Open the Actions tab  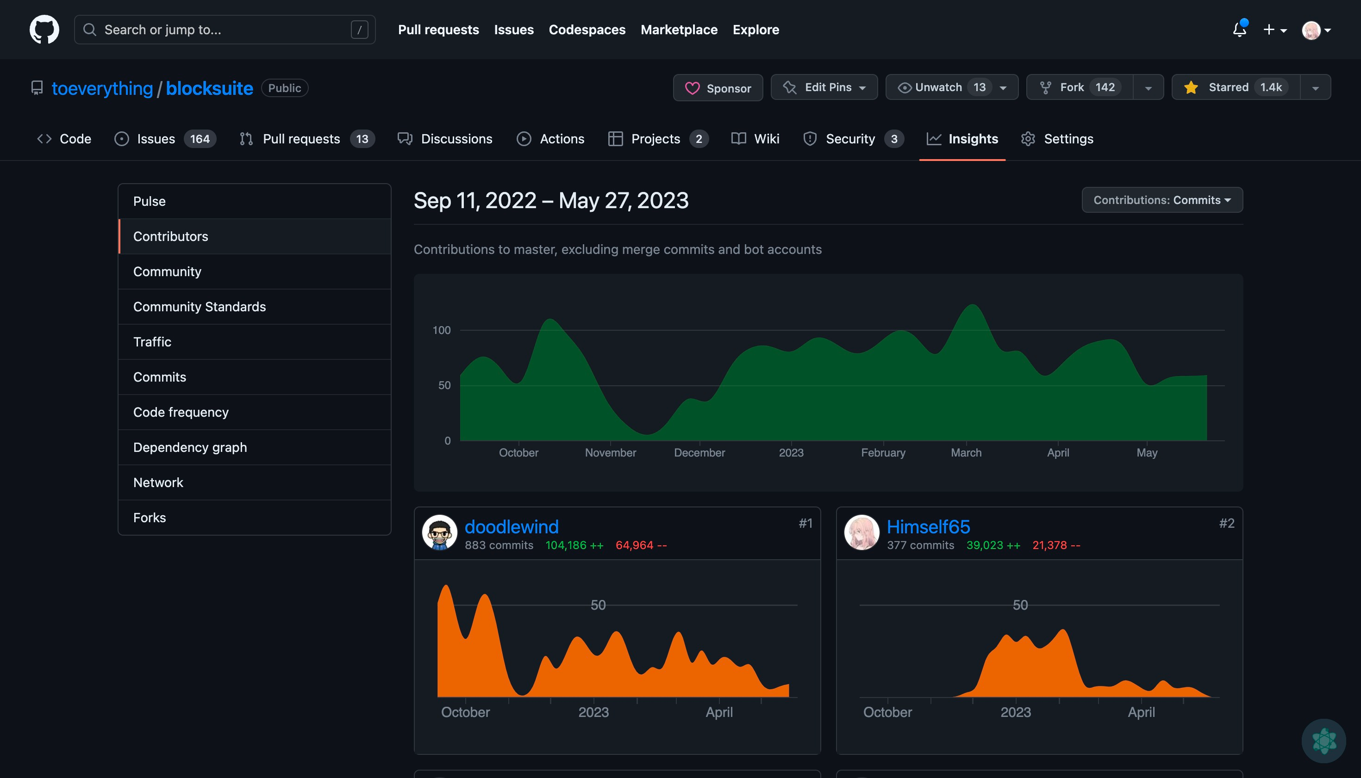tap(550, 139)
